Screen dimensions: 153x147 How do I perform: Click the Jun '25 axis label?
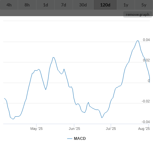click(74, 129)
